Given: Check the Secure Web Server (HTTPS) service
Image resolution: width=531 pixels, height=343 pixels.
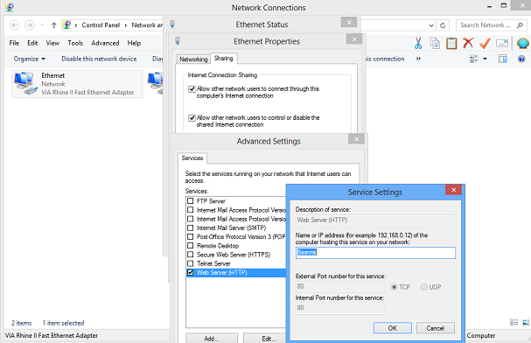Looking at the screenshot, I should (191, 255).
